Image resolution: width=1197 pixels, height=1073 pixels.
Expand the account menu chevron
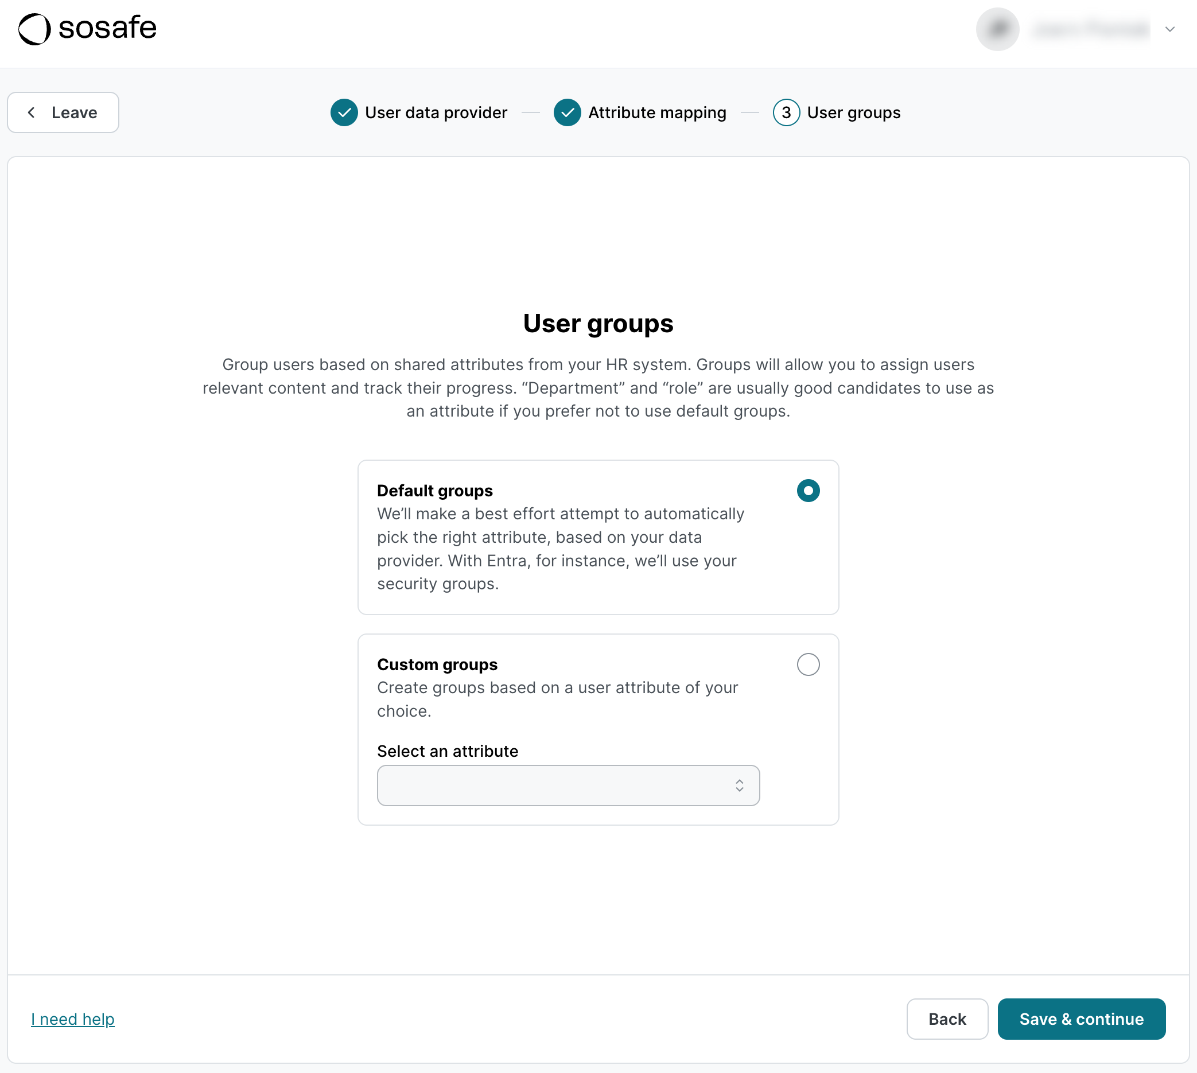click(1170, 29)
